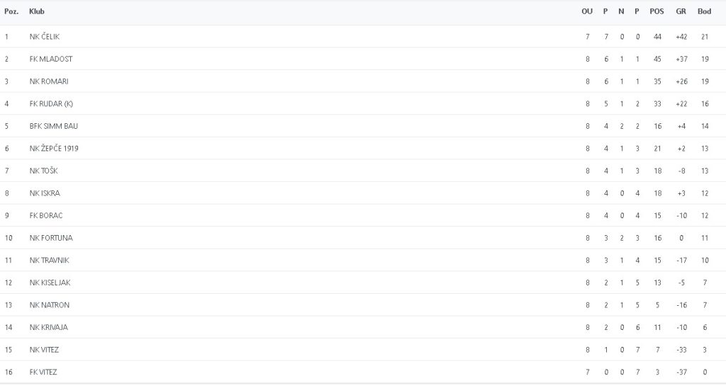Click the NK FORTUNA club name
This screenshot has height=388, width=726.
point(51,238)
